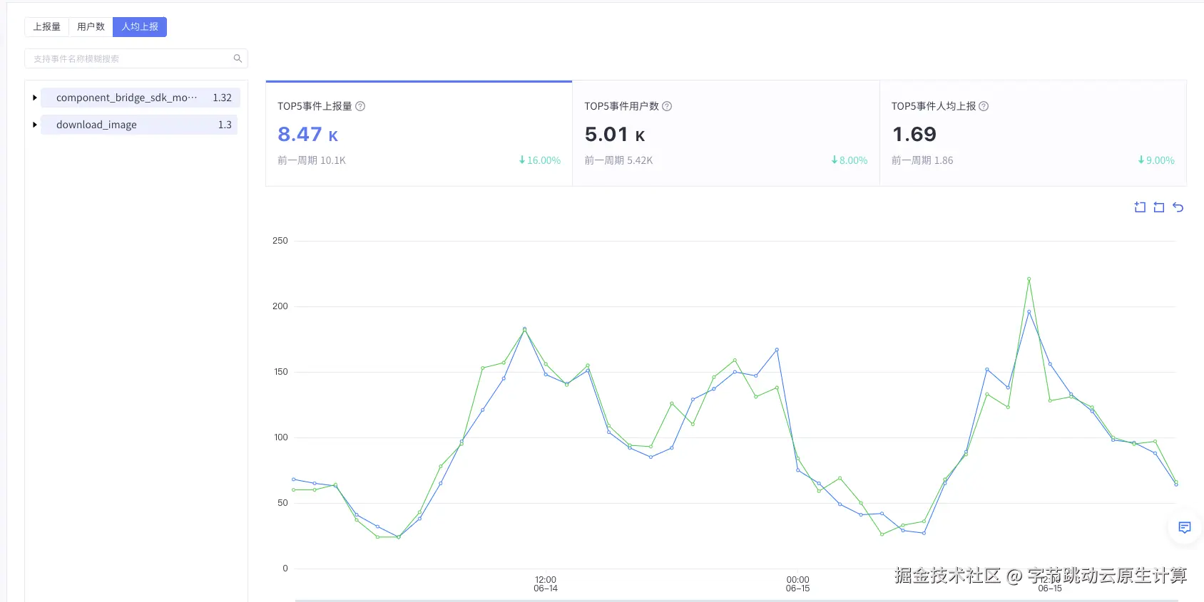Focus the event name fuzzy search field

[x=128, y=58]
